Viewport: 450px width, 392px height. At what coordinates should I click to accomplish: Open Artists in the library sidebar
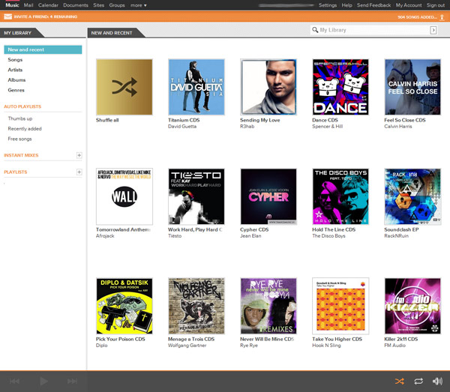pyautogui.click(x=15, y=70)
